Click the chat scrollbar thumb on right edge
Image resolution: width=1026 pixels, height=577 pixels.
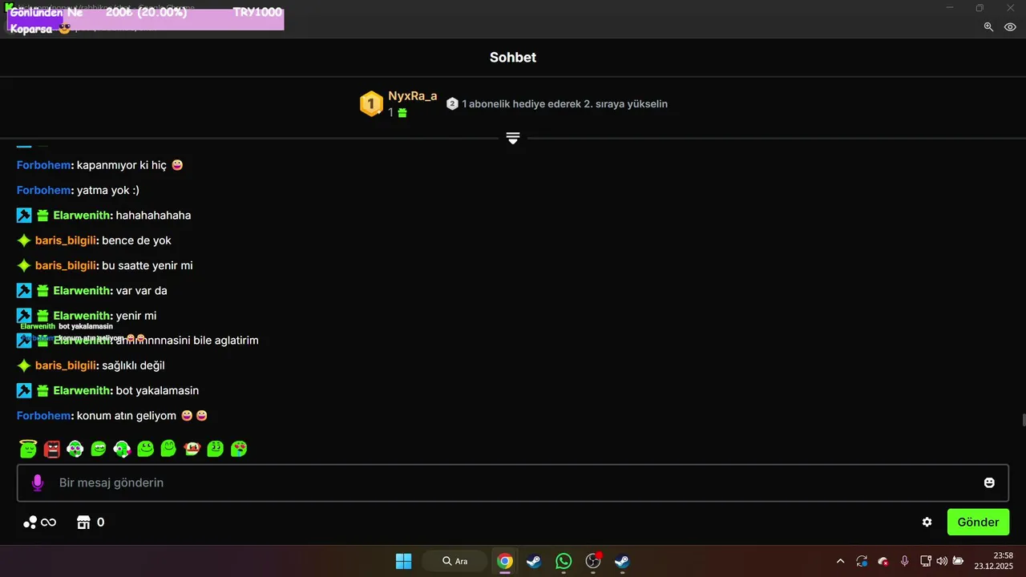[x=1023, y=421]
